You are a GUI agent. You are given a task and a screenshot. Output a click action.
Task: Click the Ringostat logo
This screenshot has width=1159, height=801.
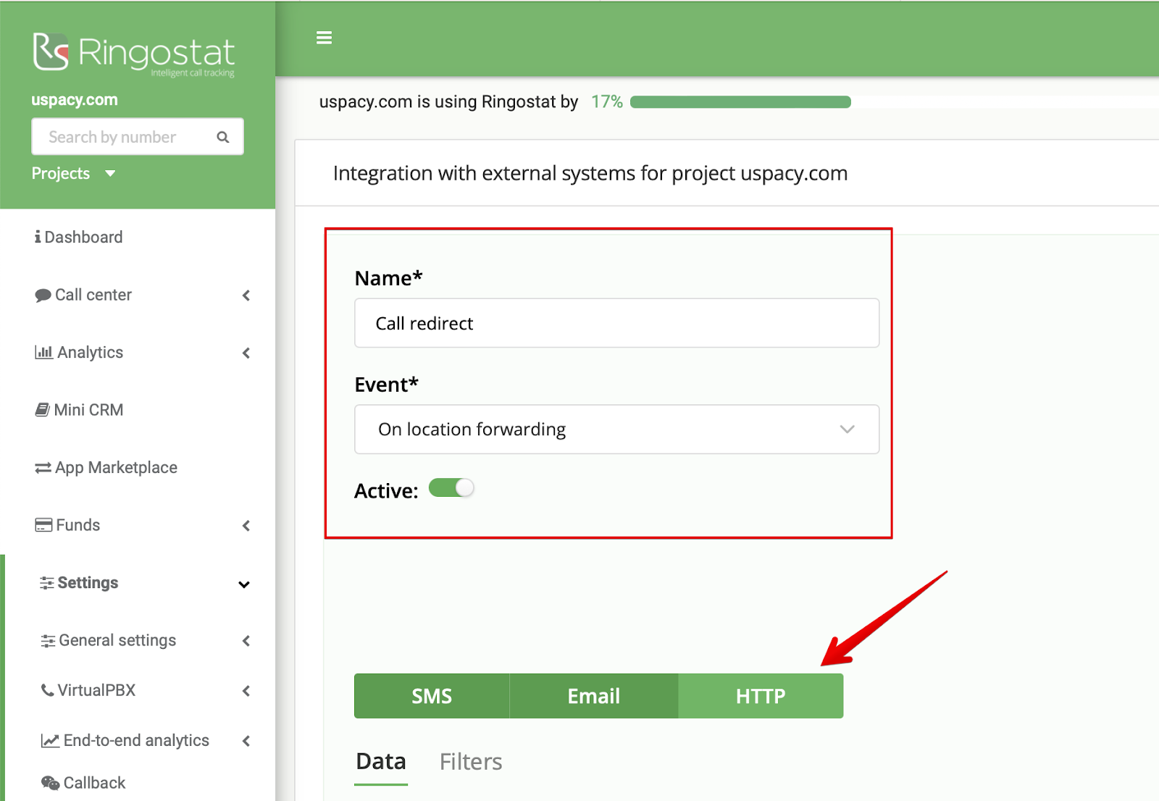pos(134,54)
